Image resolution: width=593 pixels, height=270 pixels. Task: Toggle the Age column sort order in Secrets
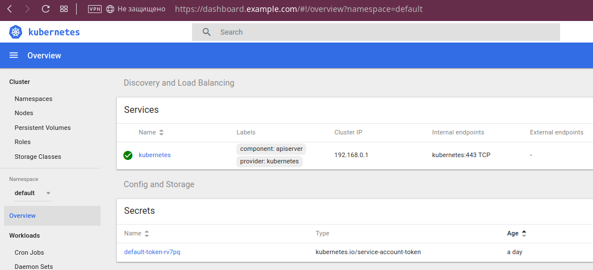point(524,233)
